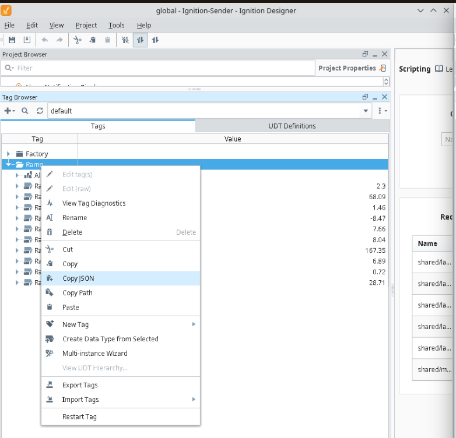Close the Tag Browser panel
This screenshot has width=456, height=438.
click(x=384, y=97)
